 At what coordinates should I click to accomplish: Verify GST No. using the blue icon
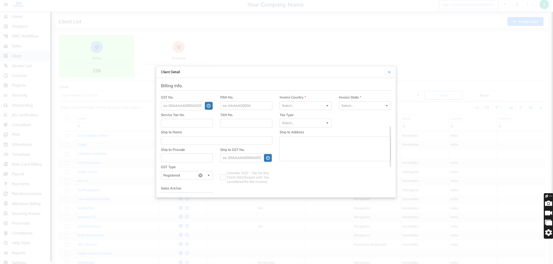pos(209,106)
